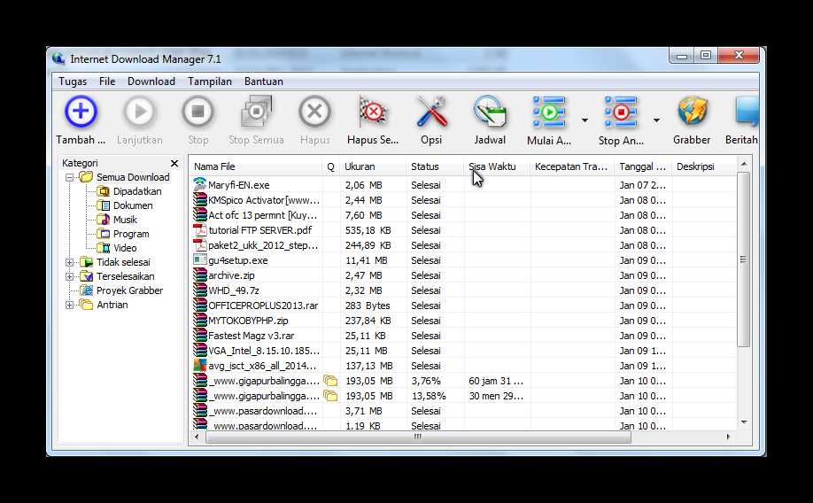Click queue icon on 3,76% download row
Image resolution: width=813 pixels, height=503 pixels.
point(330,381)
